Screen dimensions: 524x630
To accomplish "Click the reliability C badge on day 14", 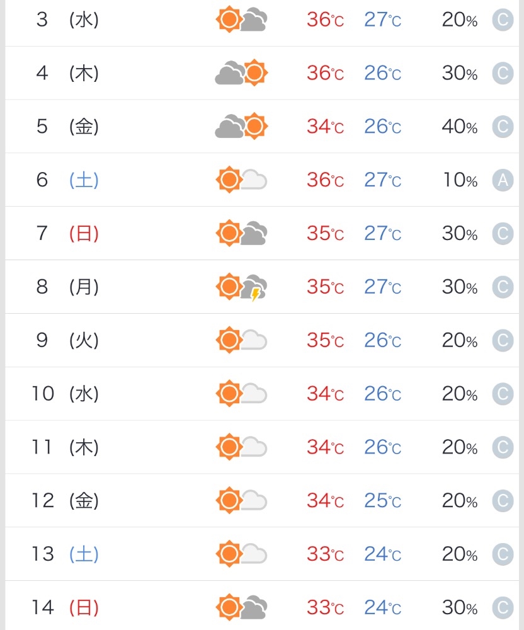I will click(x=503, y=607).
